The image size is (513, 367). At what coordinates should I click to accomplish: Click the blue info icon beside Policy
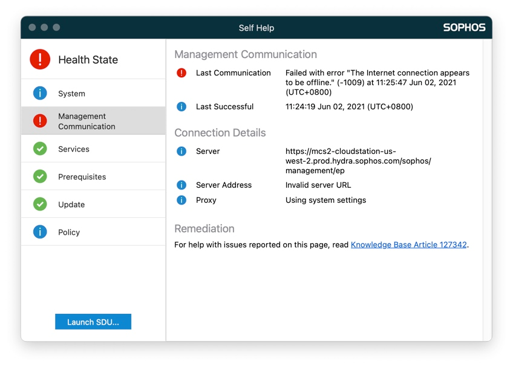[x=39, y=232]
